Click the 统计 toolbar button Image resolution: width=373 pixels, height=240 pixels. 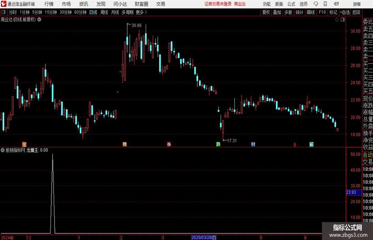click(x=299, y=12)
